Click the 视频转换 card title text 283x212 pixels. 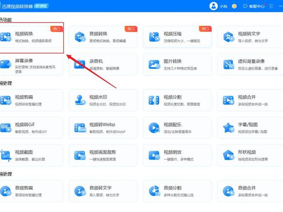click(x=24, y=34)
